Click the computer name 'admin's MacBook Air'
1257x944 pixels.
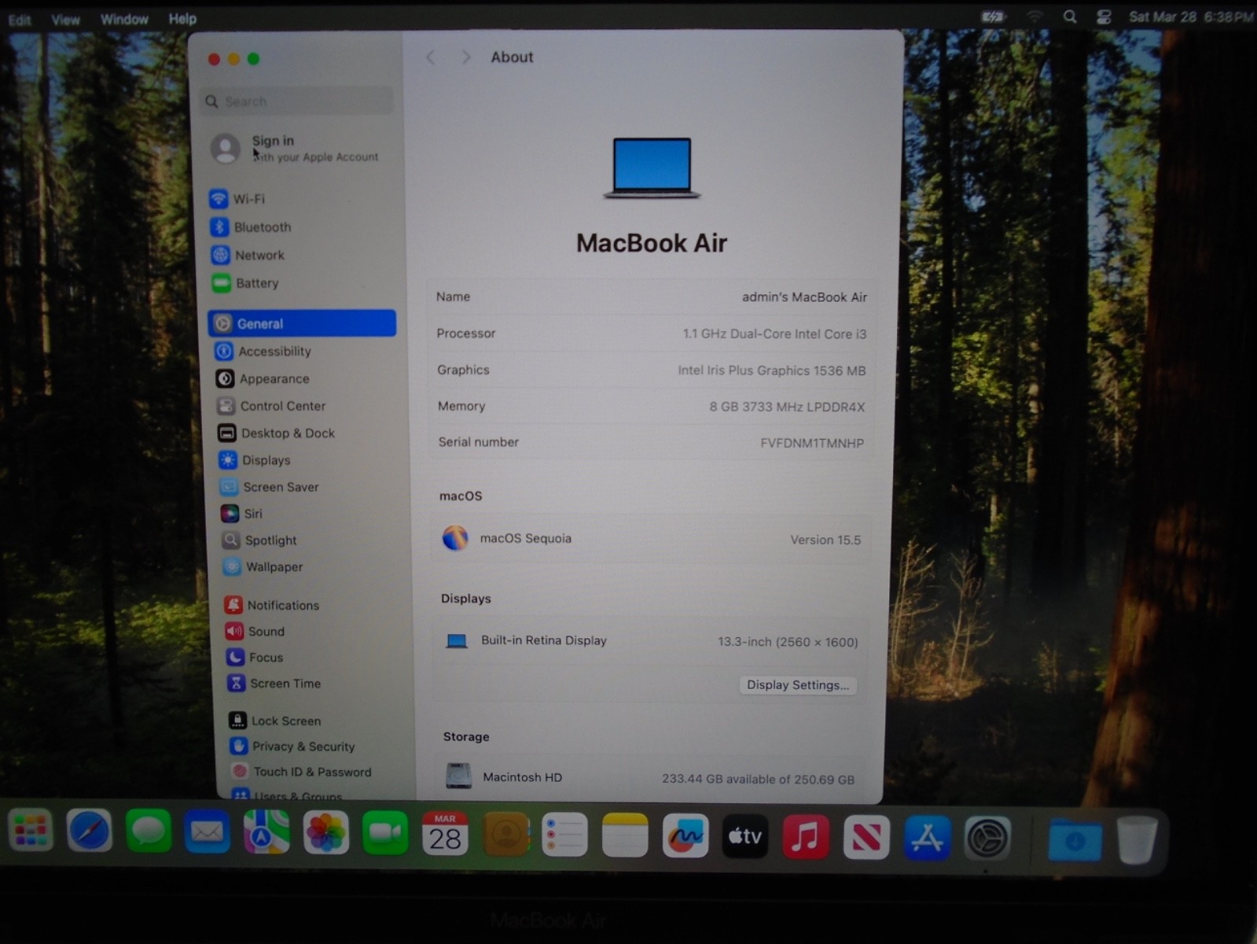tap(804, 297)
